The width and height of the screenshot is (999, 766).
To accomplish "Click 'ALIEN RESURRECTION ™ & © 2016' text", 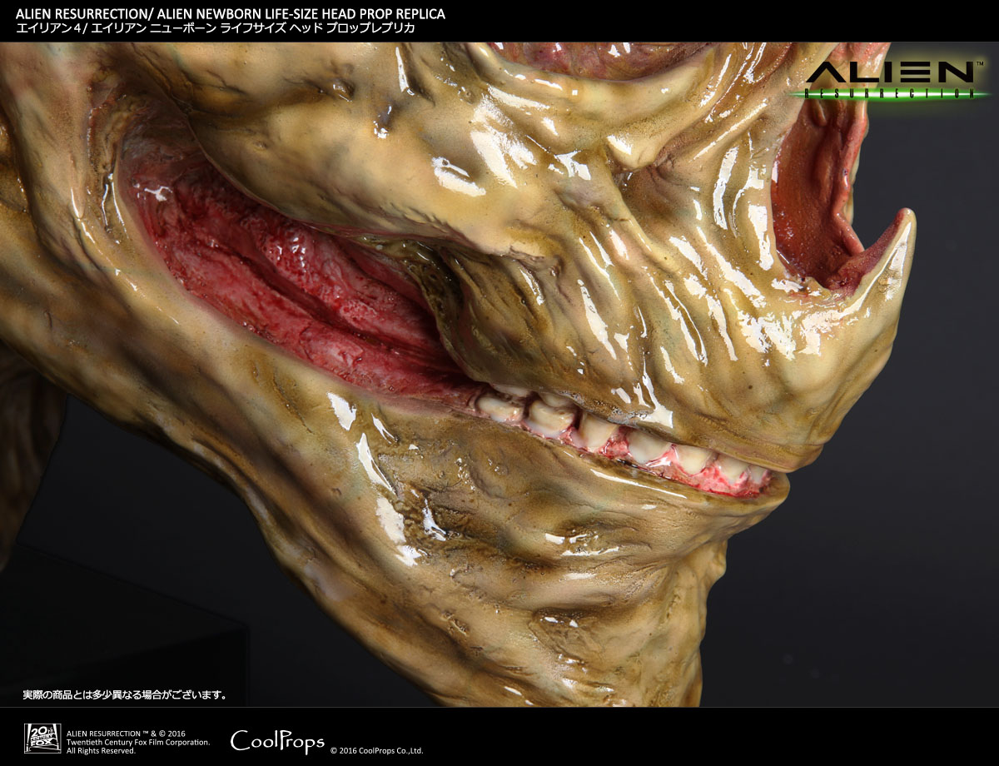I will (x=126, y=733).
